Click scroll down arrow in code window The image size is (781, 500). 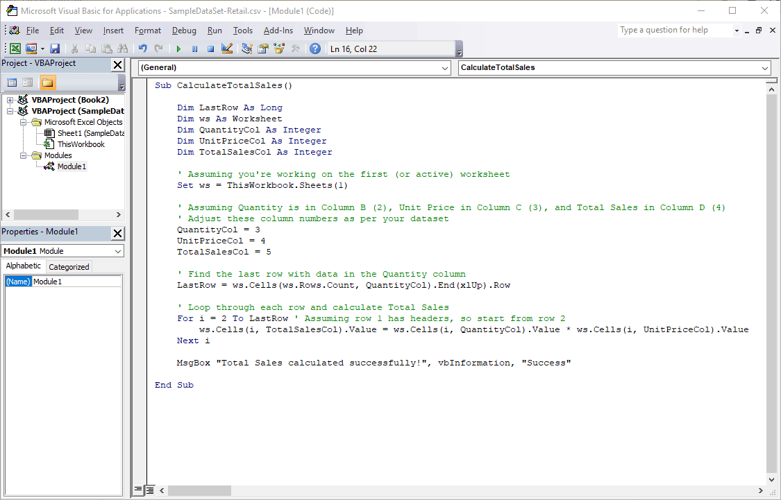pos(771,480)
